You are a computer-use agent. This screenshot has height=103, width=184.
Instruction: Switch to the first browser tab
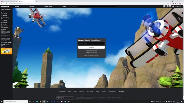pyautogui.click(x=9, y=1)
